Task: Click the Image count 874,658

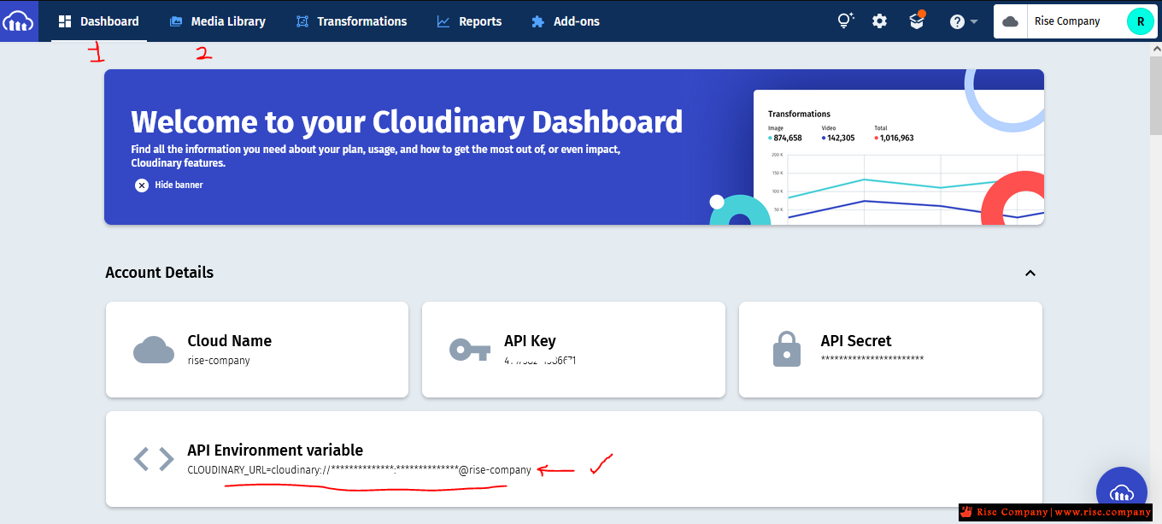Action: point(785,138)
